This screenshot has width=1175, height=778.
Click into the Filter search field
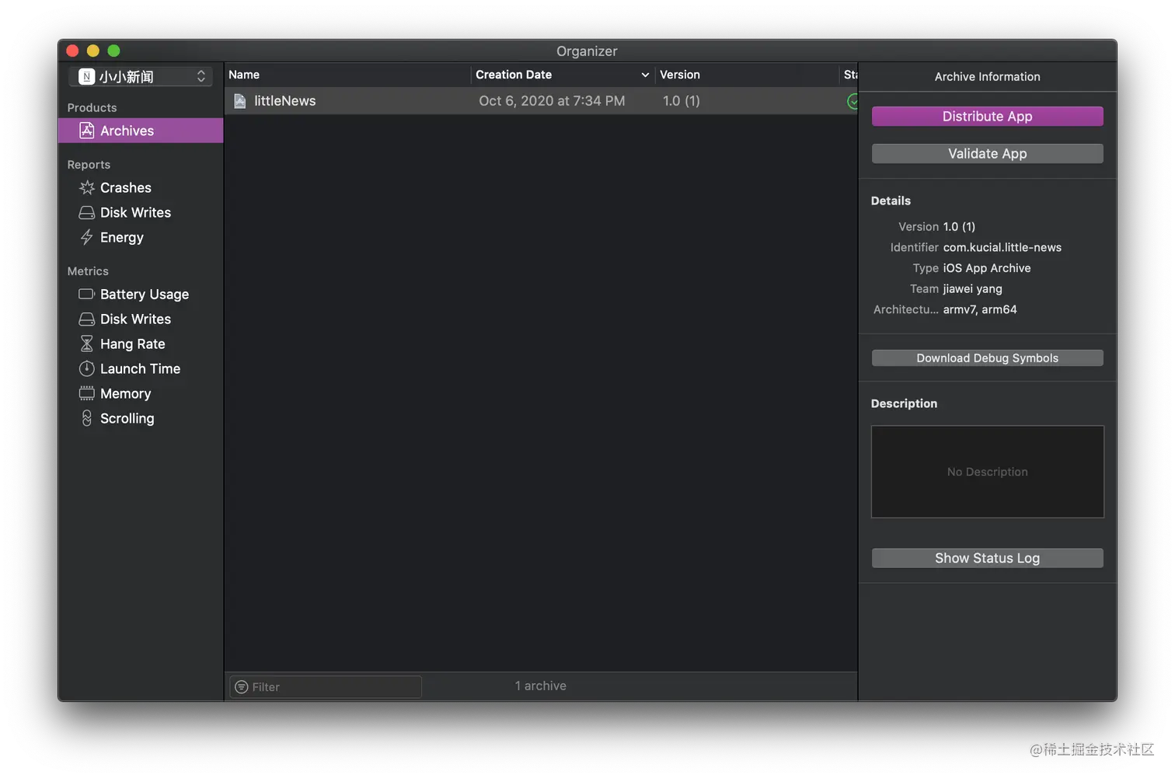coord(326,687)
